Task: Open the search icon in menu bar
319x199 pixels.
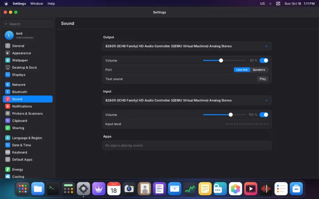Action: 270,4
